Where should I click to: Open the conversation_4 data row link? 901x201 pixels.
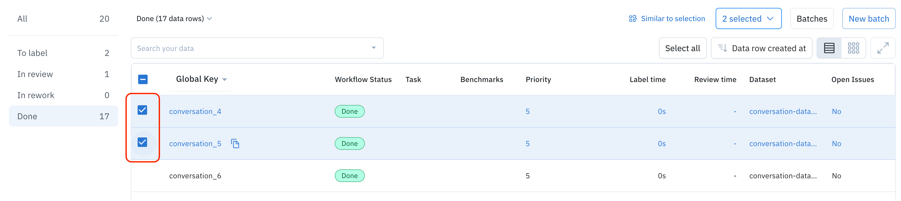click(195, 111)
